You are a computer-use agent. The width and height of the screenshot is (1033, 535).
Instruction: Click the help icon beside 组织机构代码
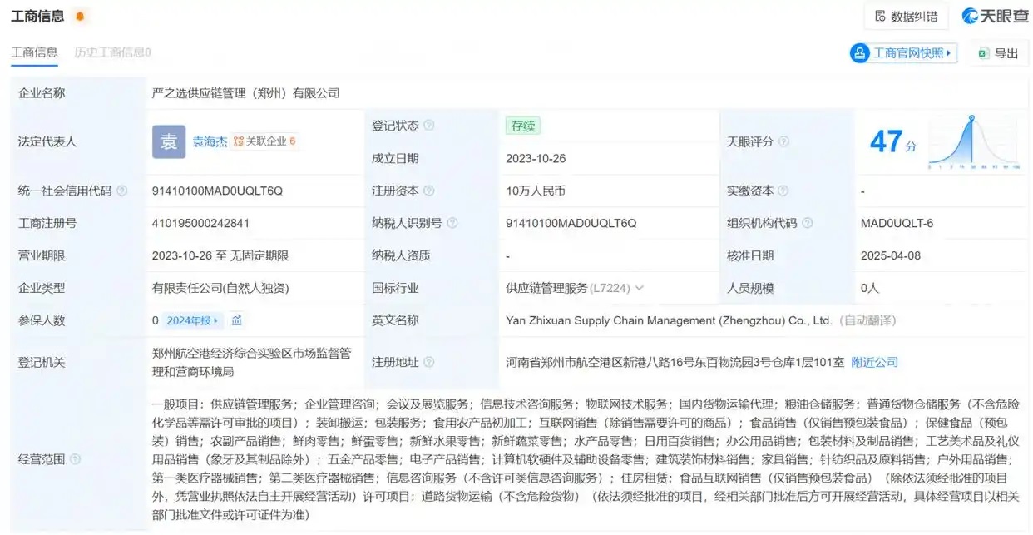pos(807,223)
